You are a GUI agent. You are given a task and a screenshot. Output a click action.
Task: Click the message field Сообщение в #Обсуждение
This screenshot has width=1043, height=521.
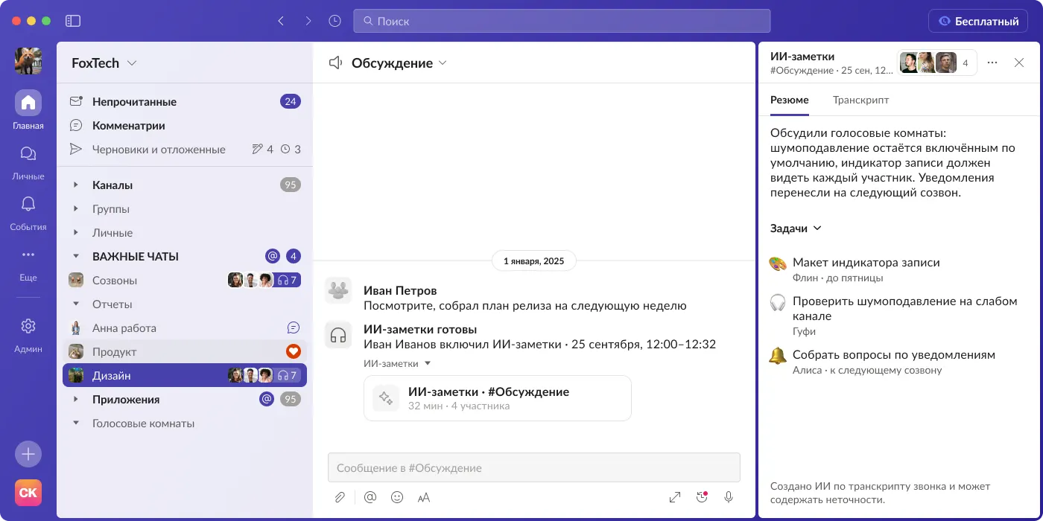[534, 468]
